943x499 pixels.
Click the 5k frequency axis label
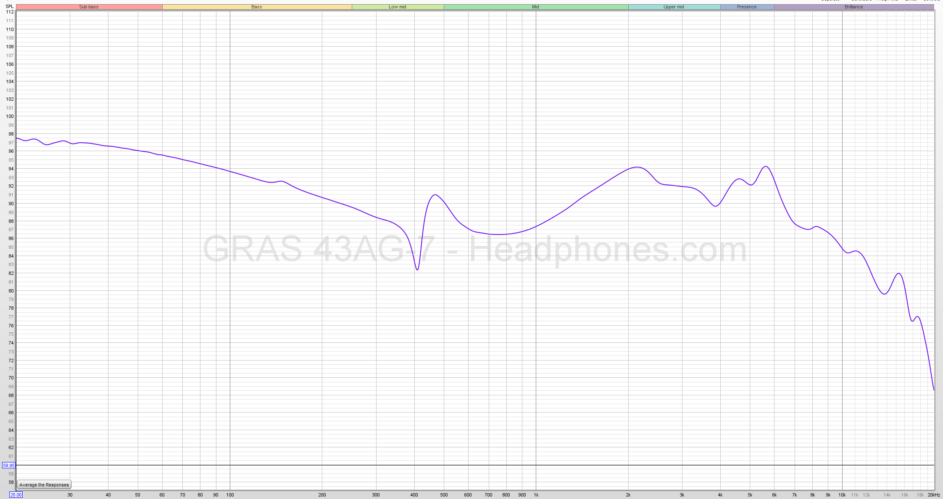(750, 495)
